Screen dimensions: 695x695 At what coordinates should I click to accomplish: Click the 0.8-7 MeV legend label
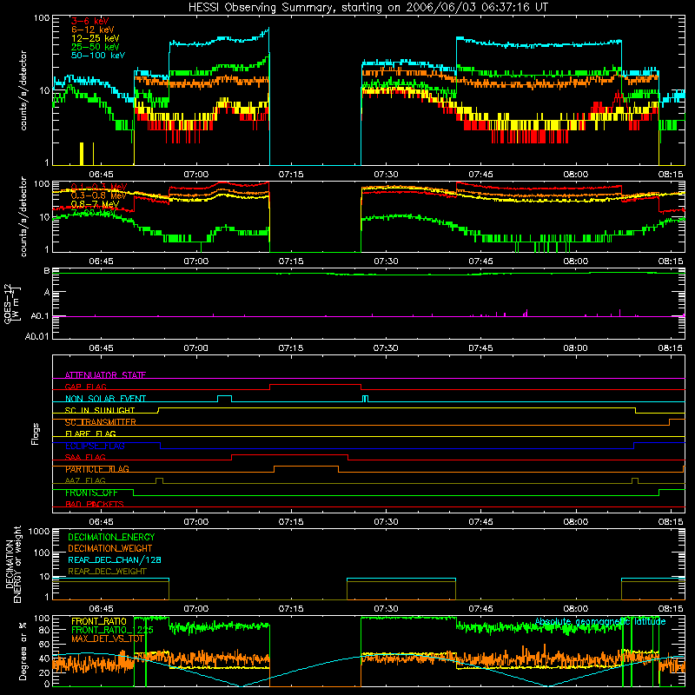click(x=95, y=204)
